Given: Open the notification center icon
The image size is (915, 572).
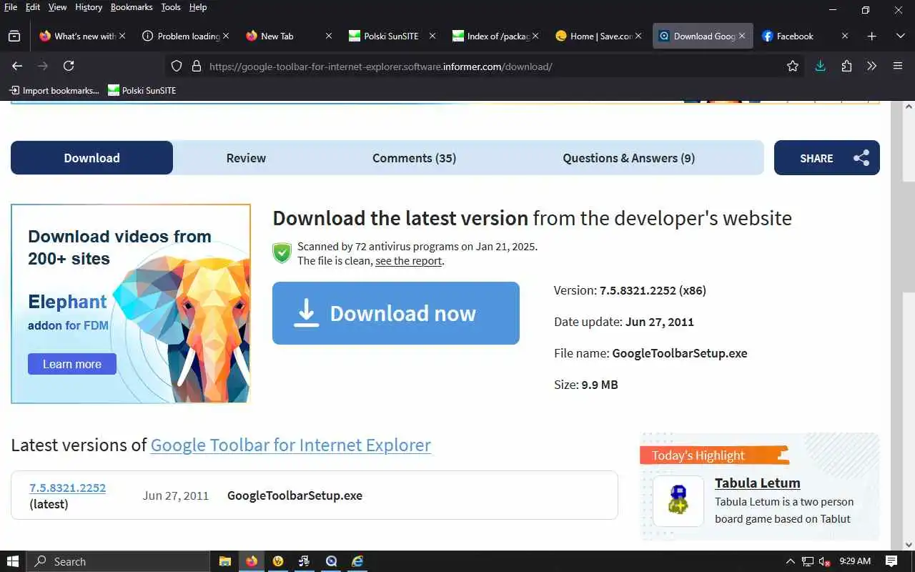Looking at the screenshot, I should tap(891, 561).
